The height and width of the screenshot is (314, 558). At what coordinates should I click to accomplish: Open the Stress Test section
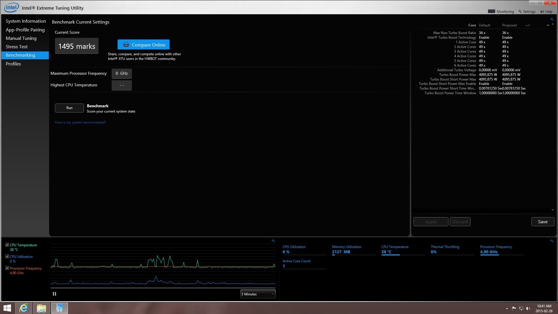point(17,47)
